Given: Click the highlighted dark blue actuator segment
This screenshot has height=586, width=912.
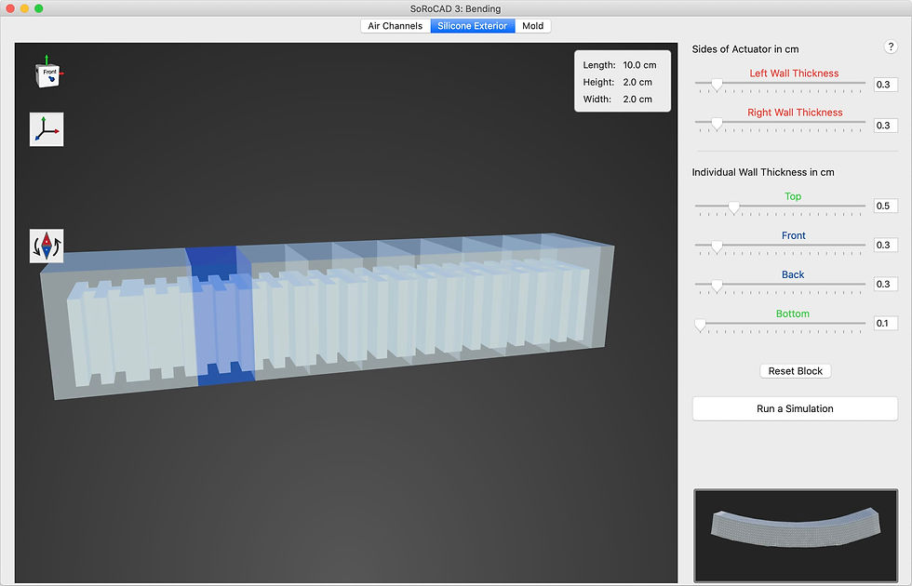Looking at the screenshot, I should click(x=220, y=315).
